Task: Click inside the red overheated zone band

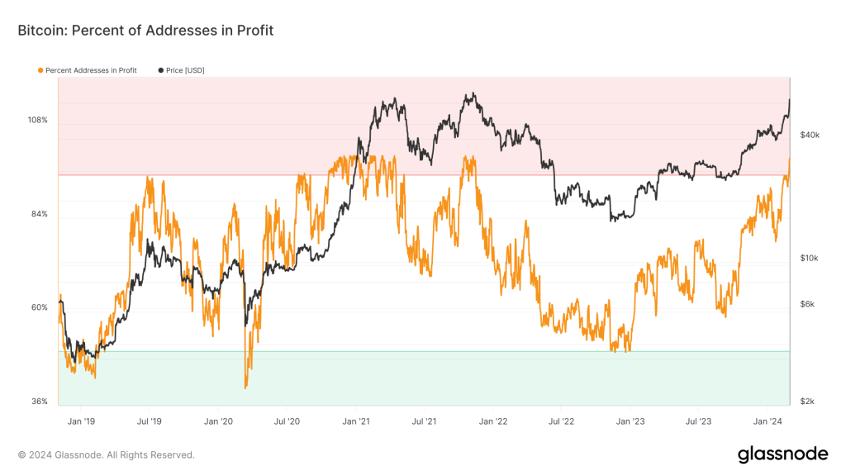Action: click(207, 124)
